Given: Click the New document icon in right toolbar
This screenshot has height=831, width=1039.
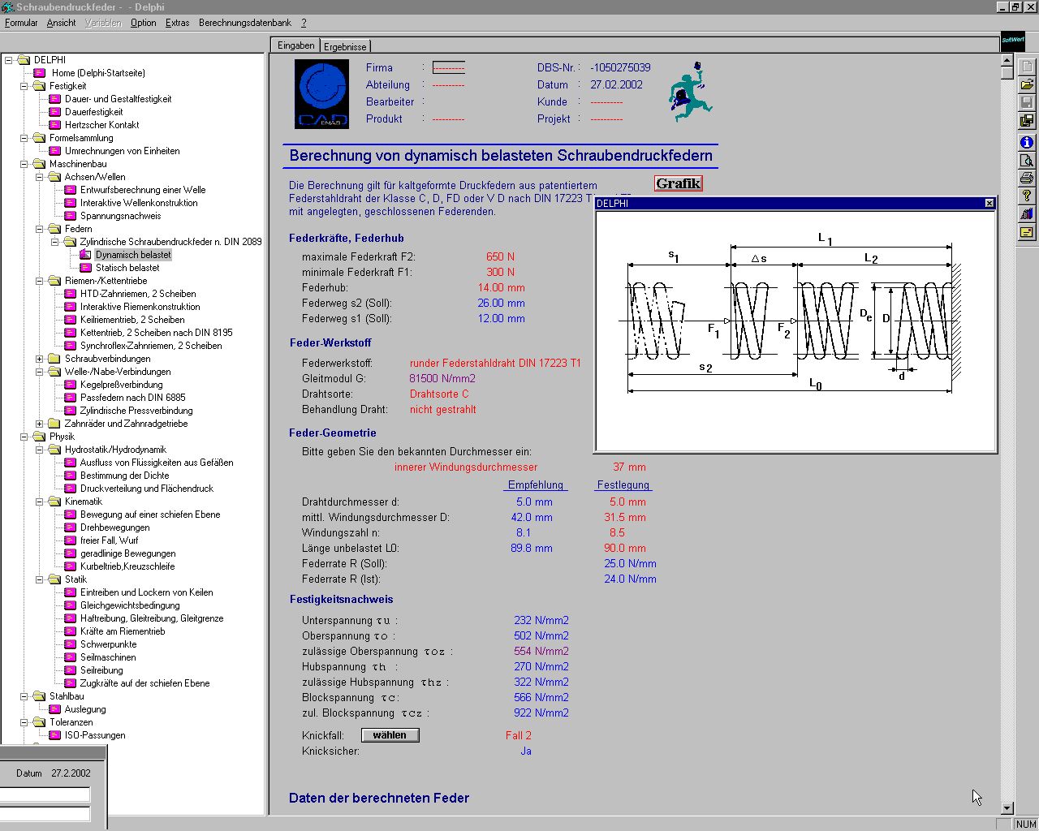Looking at the screenshot, I should 1027,67.
